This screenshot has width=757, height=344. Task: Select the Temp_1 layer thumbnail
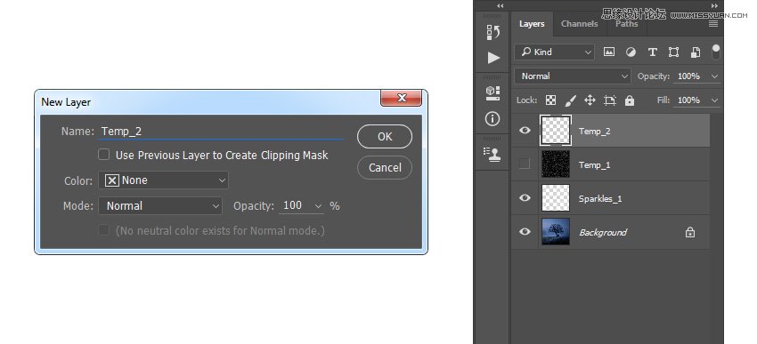[x=556, y=164]
